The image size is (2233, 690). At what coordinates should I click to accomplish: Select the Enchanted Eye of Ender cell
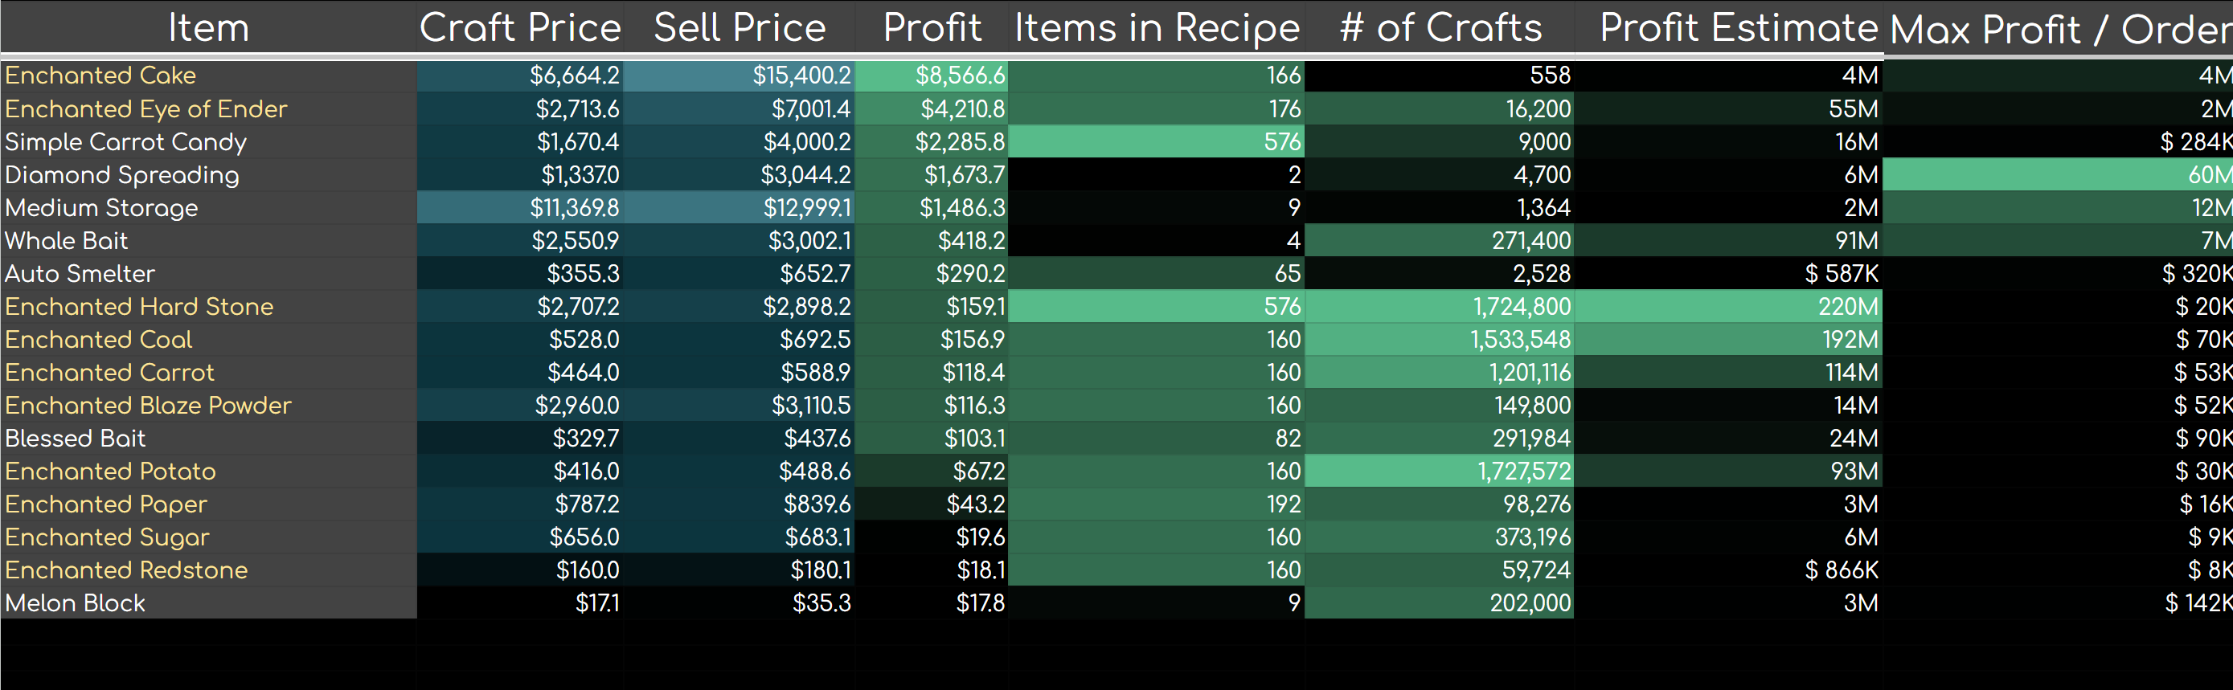(145, 109)
